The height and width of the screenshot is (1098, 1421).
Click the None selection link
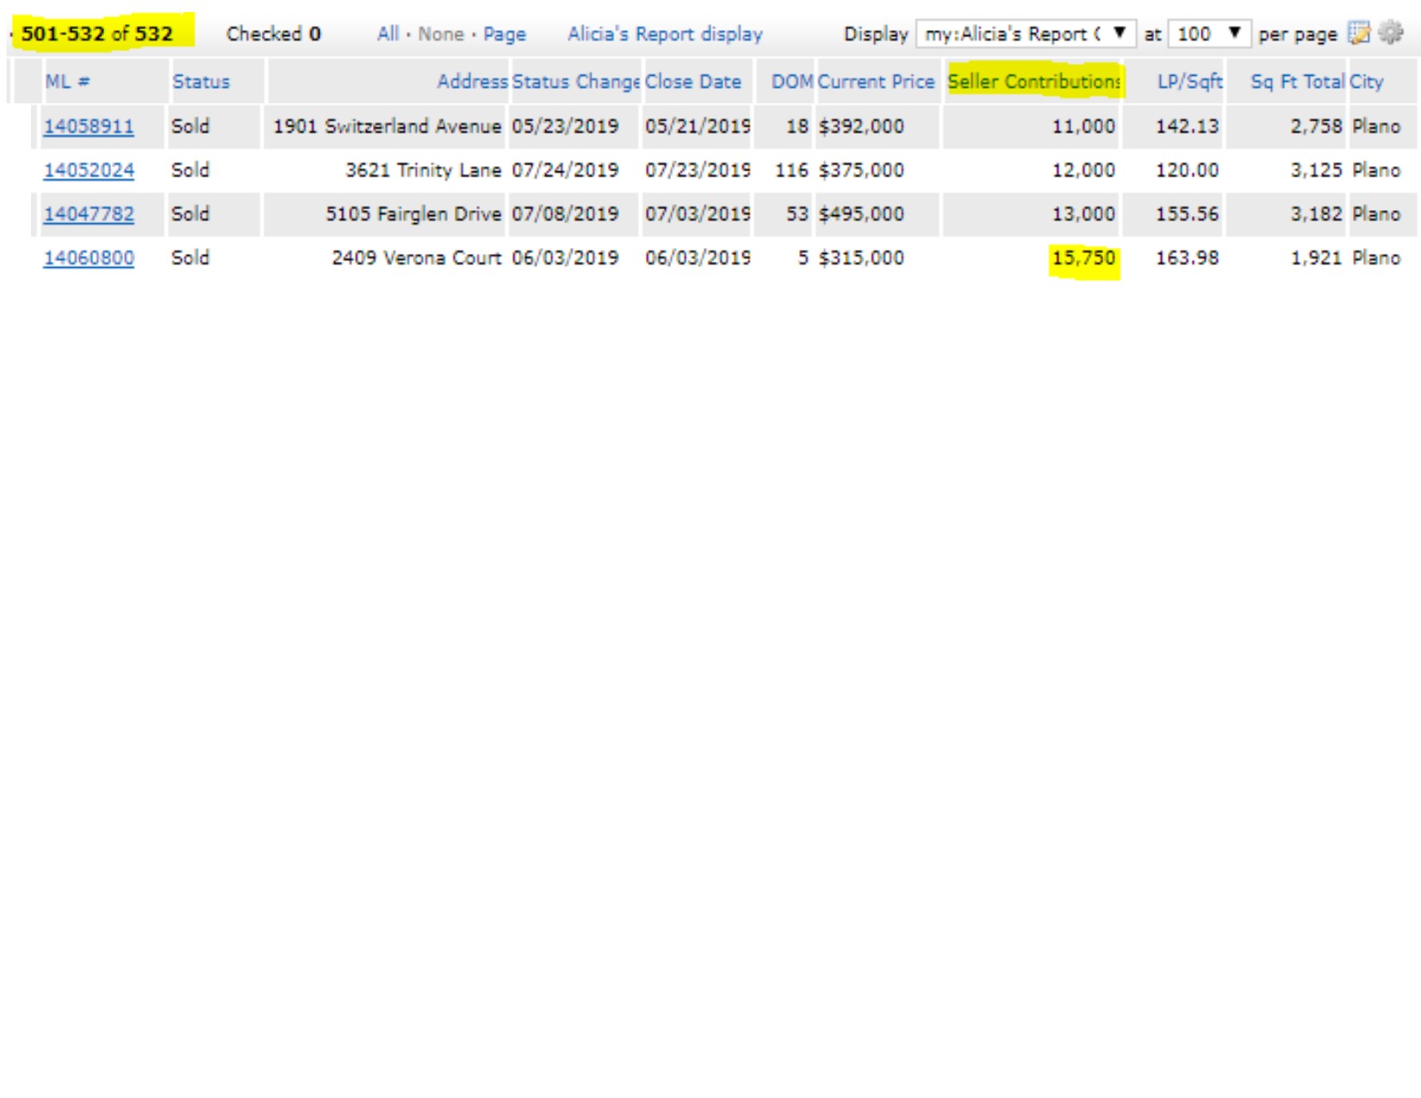[441, 34]
